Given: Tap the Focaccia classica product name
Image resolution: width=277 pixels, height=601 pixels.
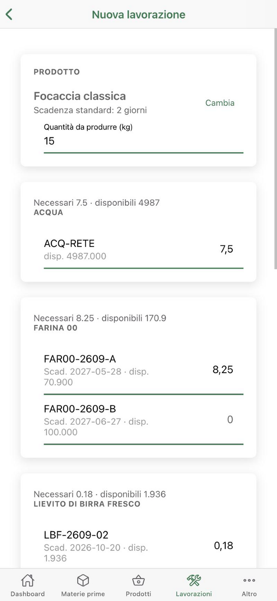Looking at the screenshot, I should pos(80,96).
